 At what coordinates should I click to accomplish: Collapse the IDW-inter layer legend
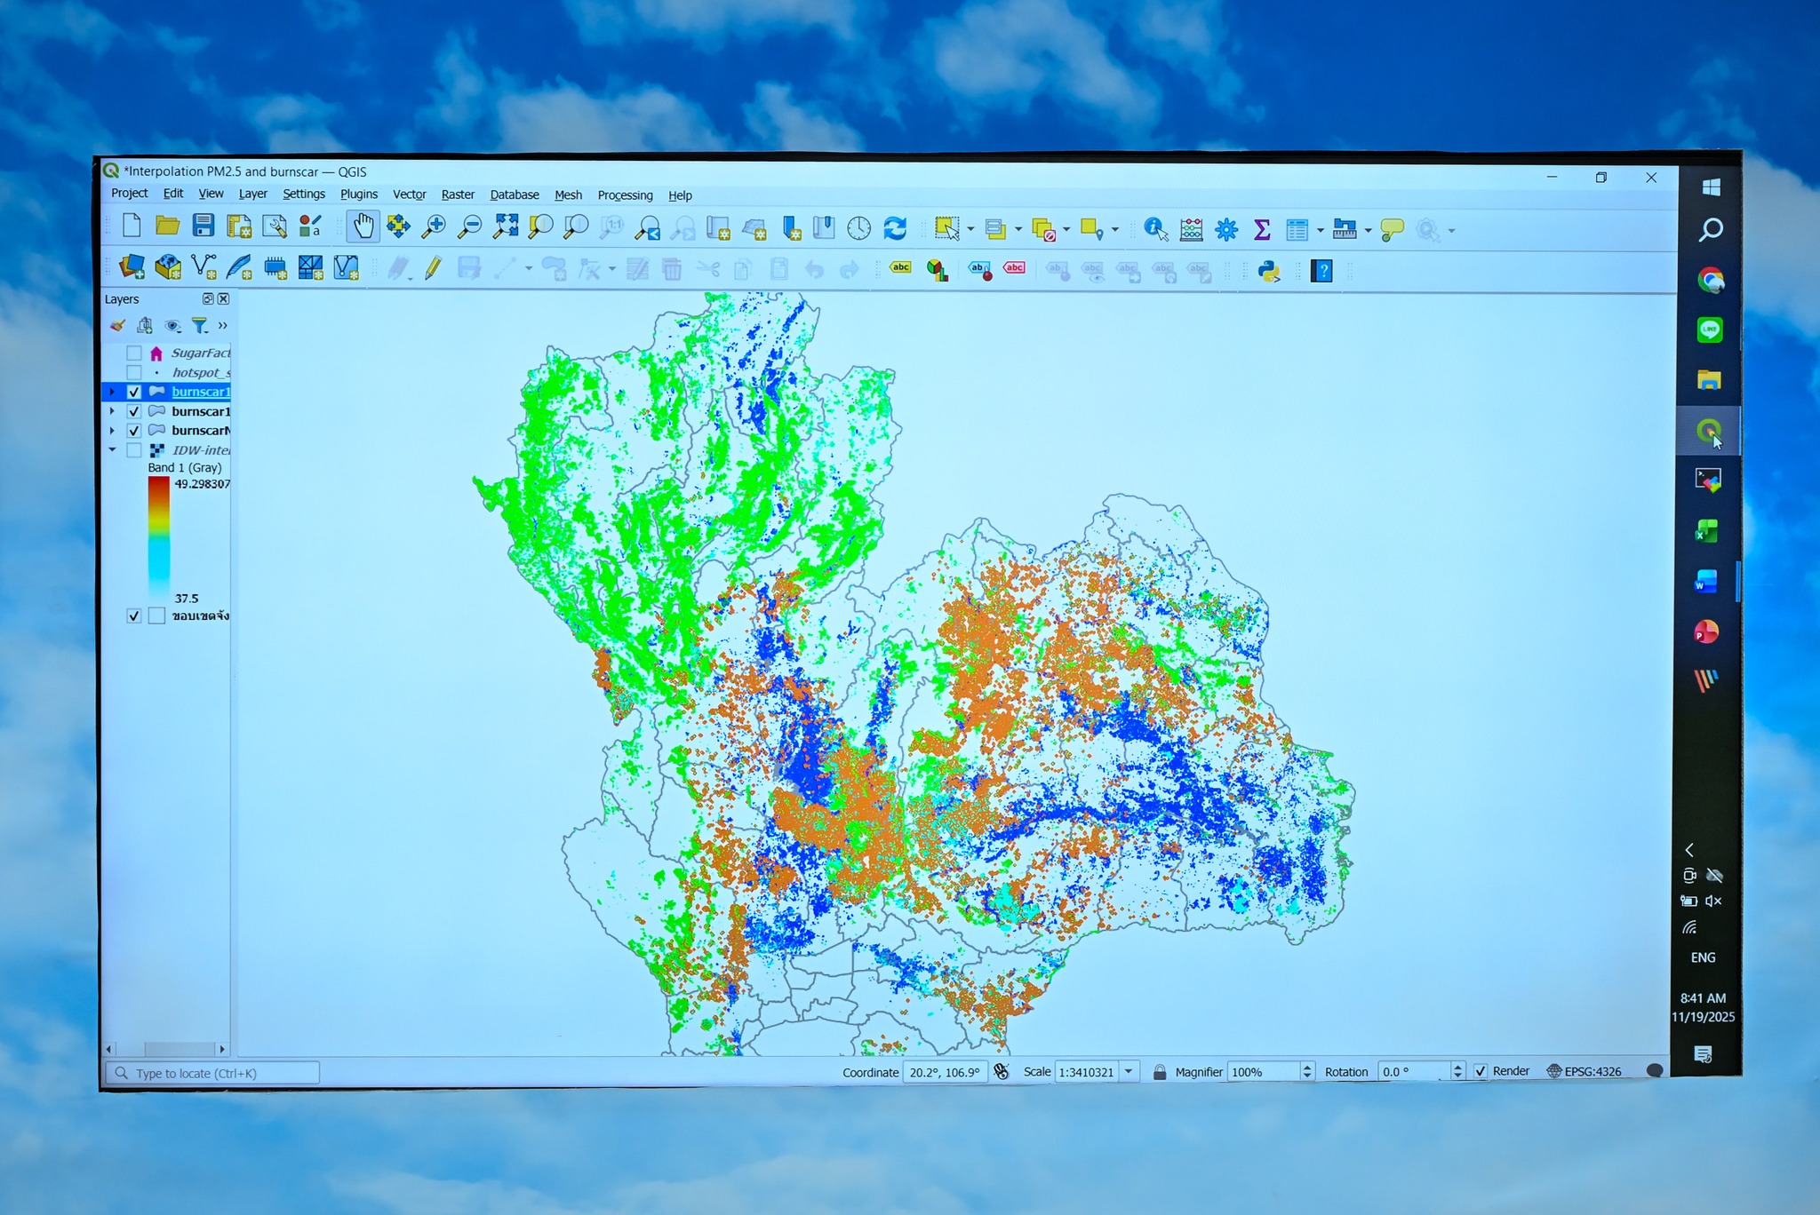112,450
